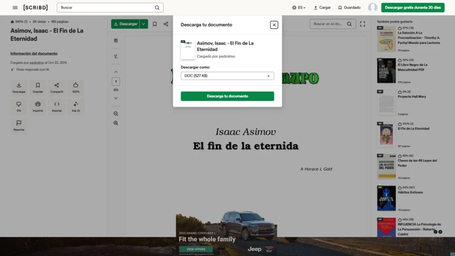Click the document thumbnail in the dialog
Viewport: 455px width, 256px height.
point(188,50)
